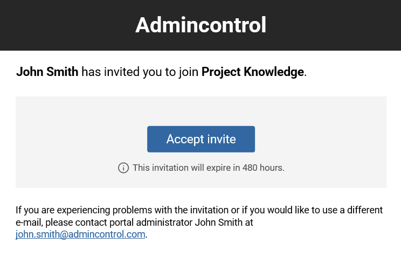The image size is (401, 257).
Task: Click the dark header banner left of Admincontrol
Action: [x=67, y=25]
